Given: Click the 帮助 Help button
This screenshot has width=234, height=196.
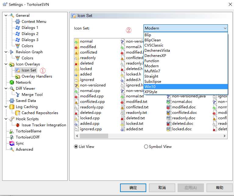Looking at the screenshot, I should (219, 188).
